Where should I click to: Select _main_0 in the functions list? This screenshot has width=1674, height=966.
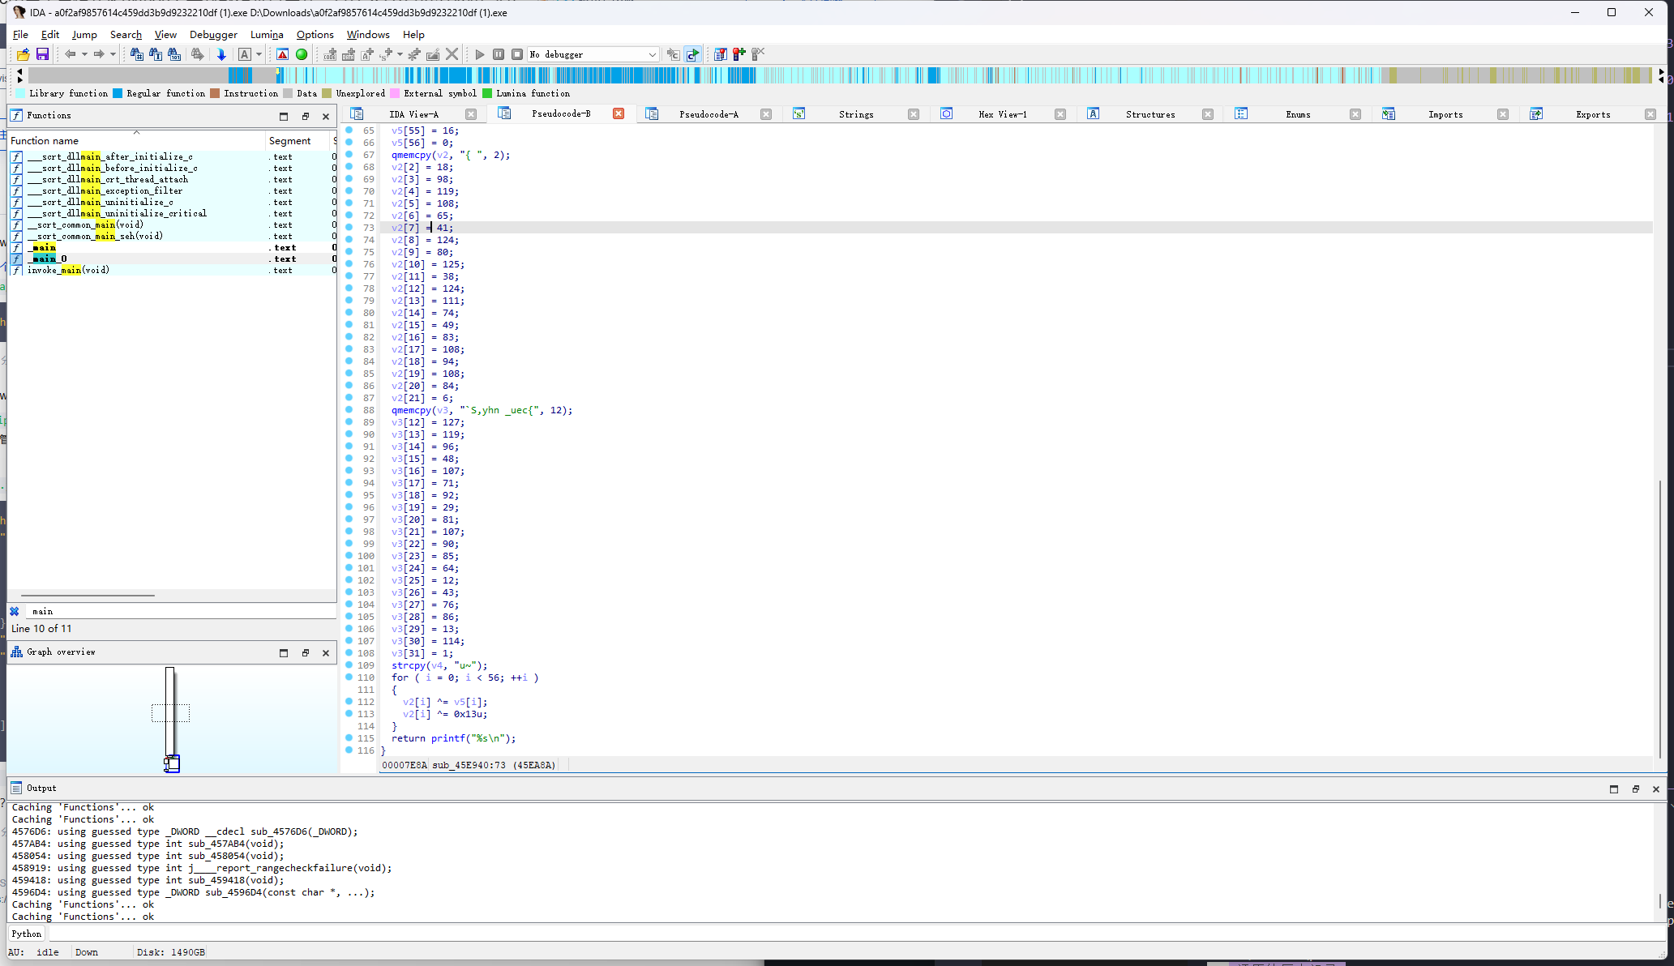171,259
